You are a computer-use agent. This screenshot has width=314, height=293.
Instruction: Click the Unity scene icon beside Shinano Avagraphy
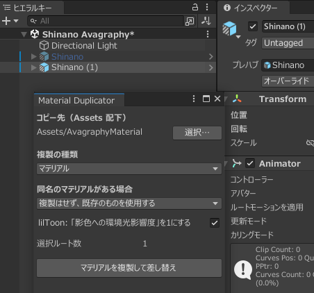[x=35, y=34]
